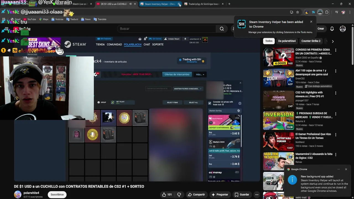This screenshot has height=199, width=354.
Task: Mute the tab playing audio via speaker icon
Action: pyautogui.click(x=131, y=4)
